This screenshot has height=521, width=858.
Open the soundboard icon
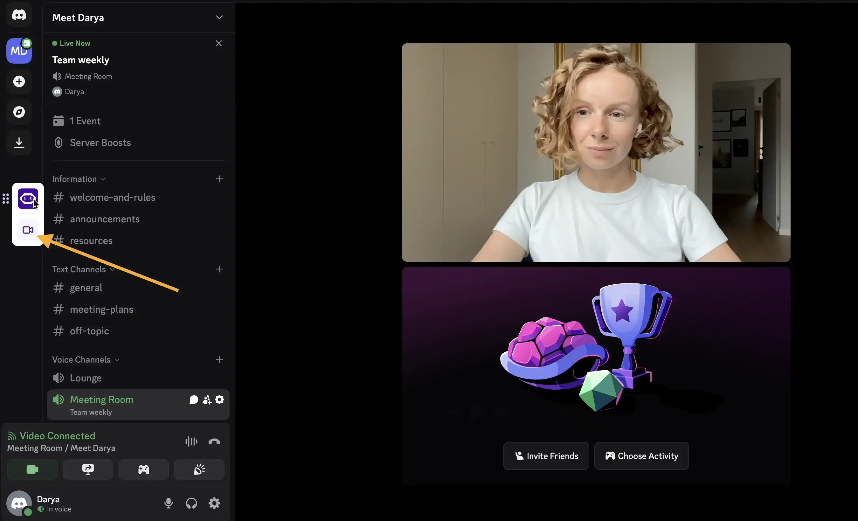click(x=199, y=469)
